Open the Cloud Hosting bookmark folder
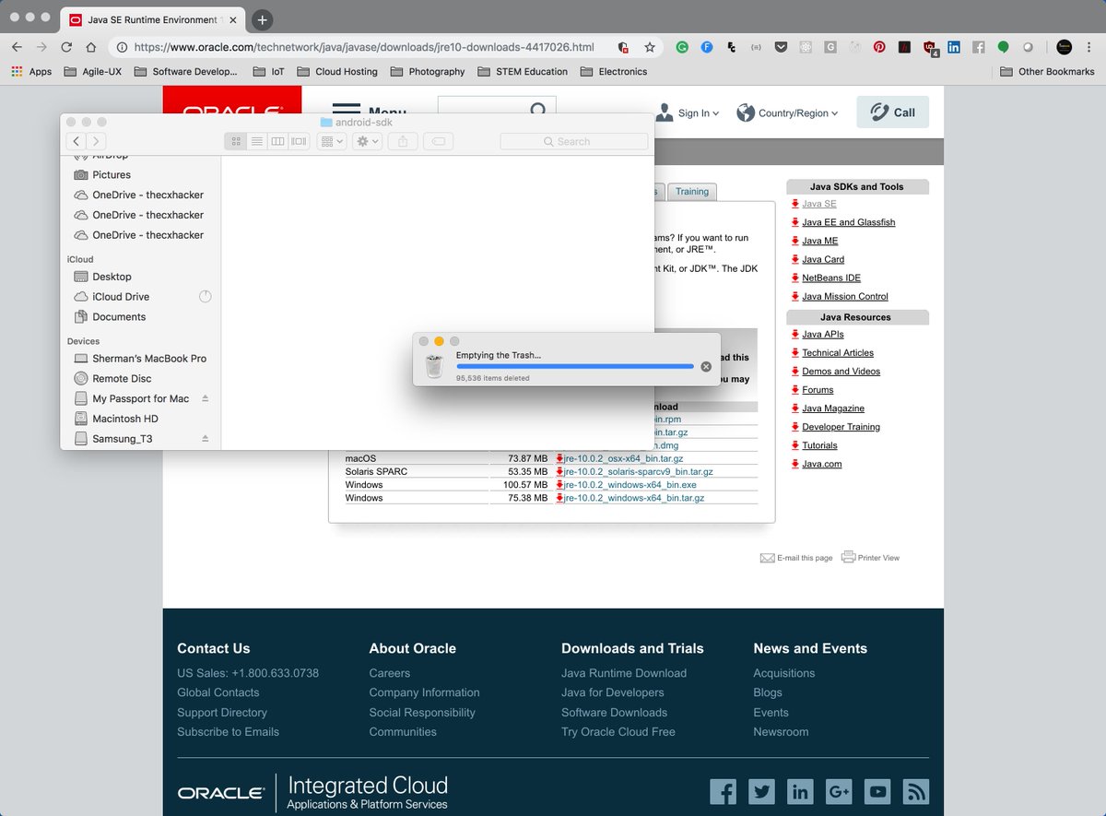 336,71
